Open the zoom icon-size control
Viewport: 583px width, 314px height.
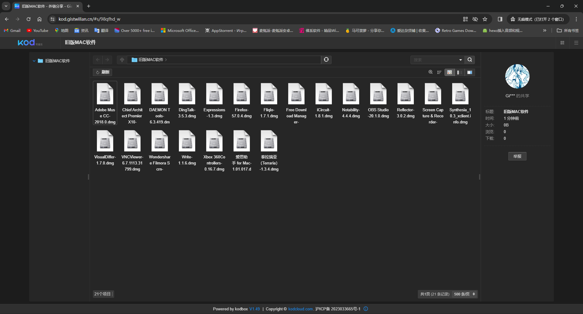point(431,72)
